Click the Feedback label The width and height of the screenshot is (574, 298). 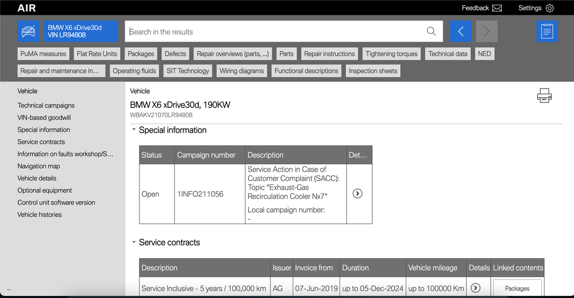click(475, 8)
